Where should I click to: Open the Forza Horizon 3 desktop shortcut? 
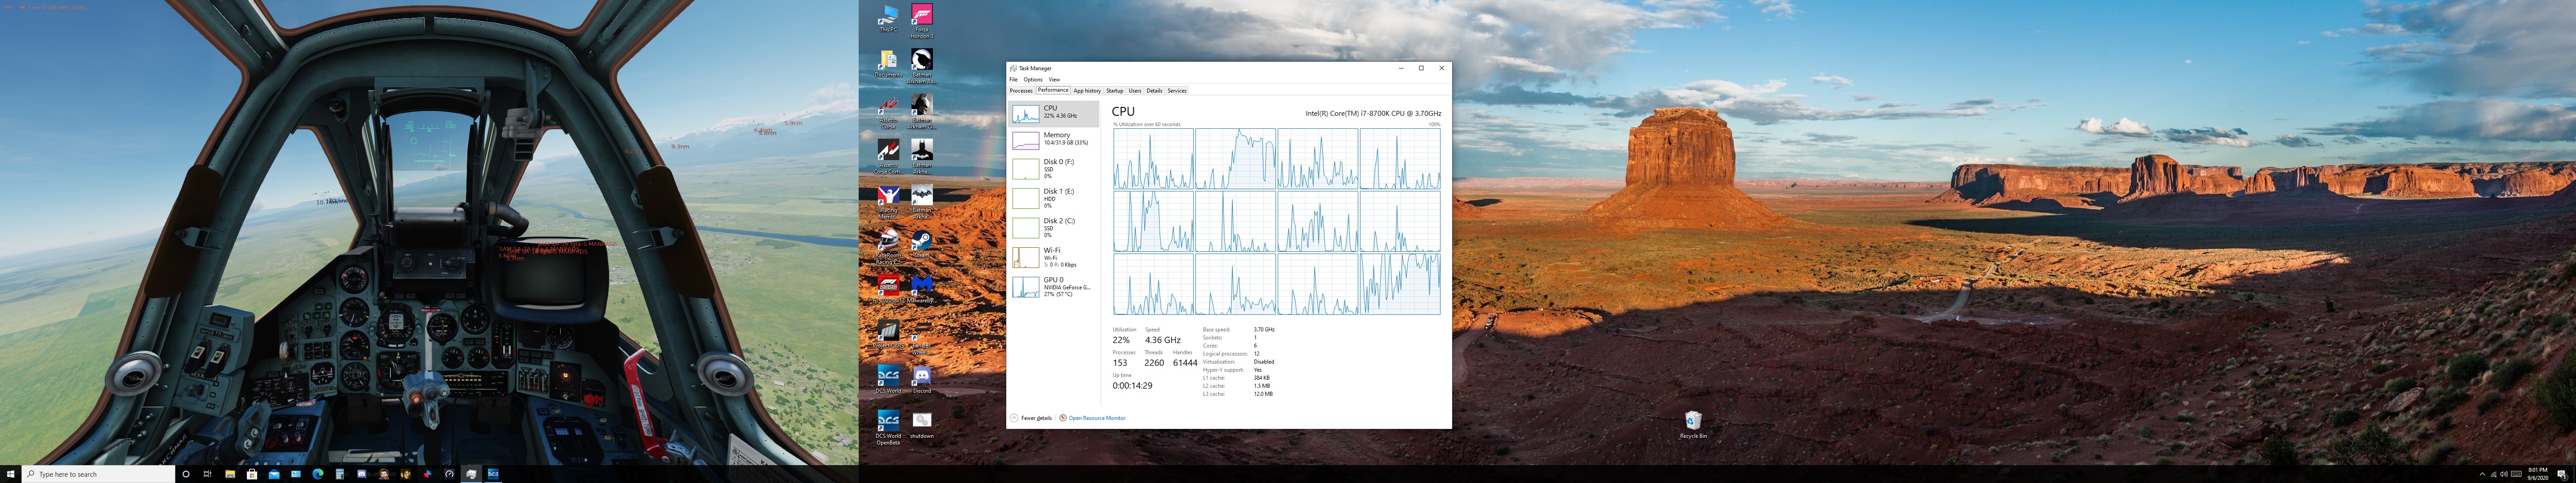pyautogui.click(x=922, y=20)
